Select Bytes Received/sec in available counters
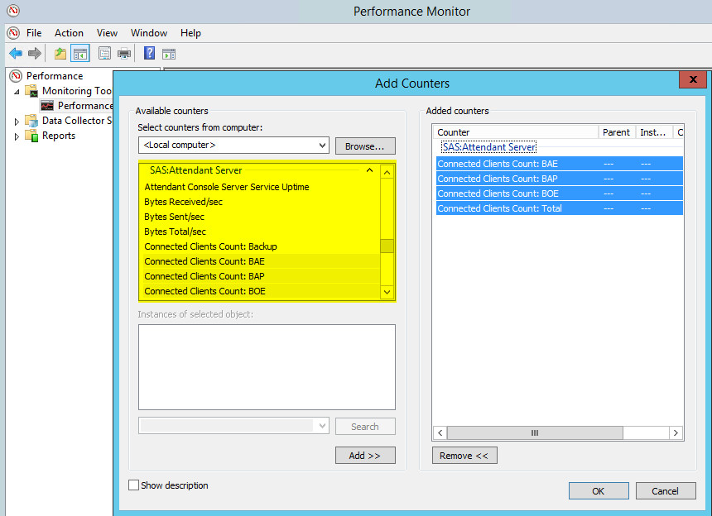 coord(183,202)
